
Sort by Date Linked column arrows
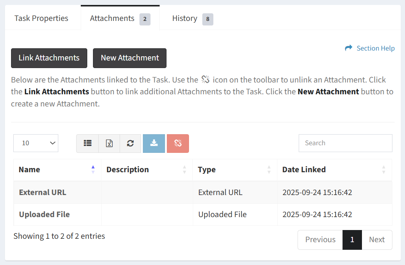(x=384, y=170)
